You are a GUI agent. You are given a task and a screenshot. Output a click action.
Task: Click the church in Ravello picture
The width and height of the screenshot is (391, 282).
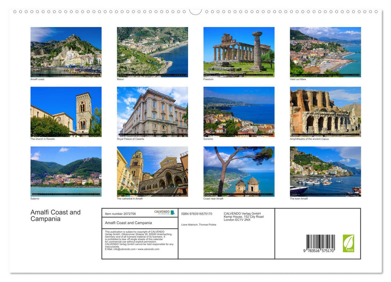tap(66, 112)
